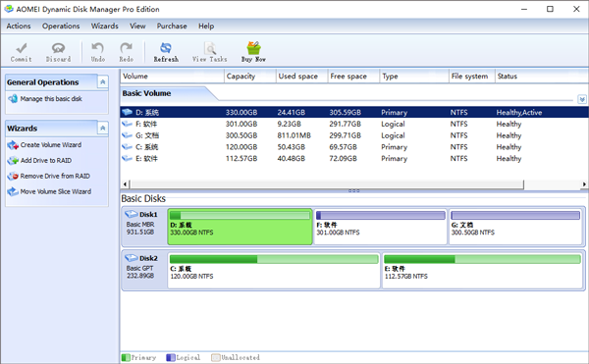This screenshot has height=364, width=589.
Task: Click the Manage this basic disk icon
Action: click(13, 99)
